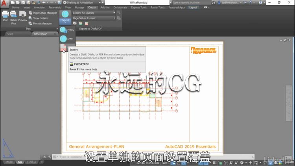Click the red small export icon below Page Setup
The image size is (295, 166).
tap(87, 23)
